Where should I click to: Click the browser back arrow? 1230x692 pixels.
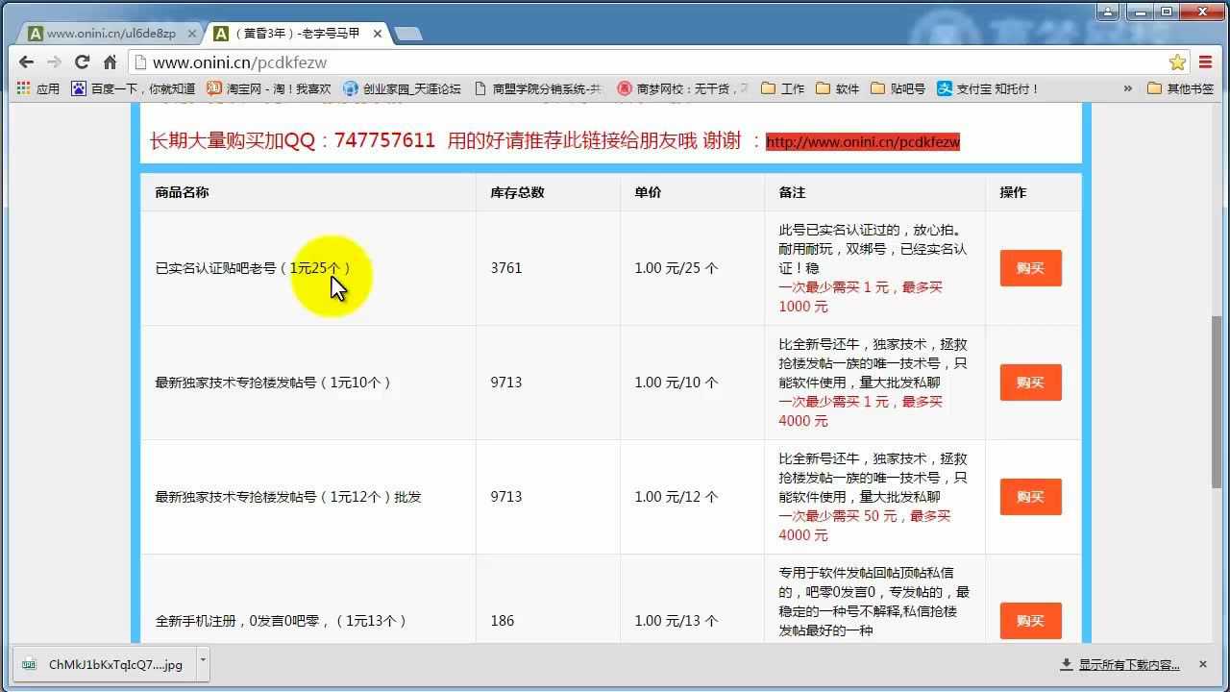click(26, 62)
